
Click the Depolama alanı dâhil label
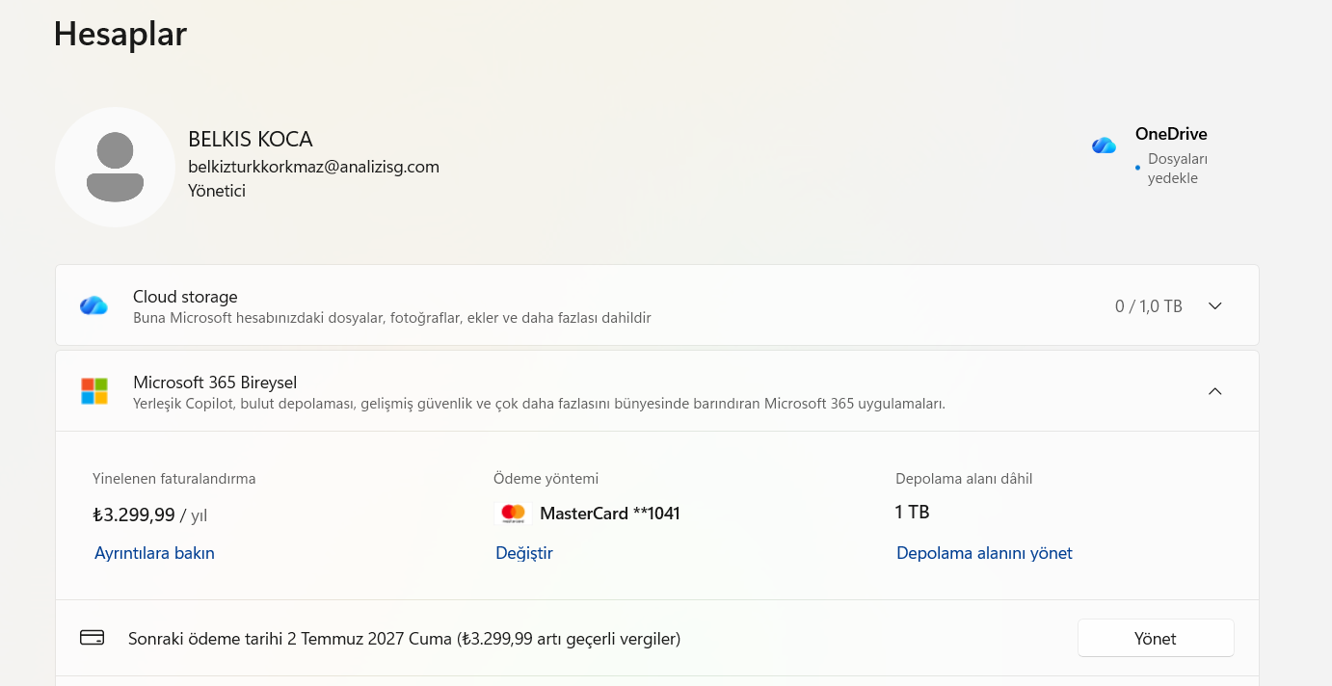tap(965, 479)
